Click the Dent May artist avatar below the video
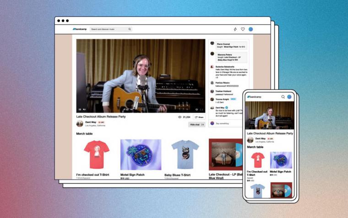 (x=80, y=123)
